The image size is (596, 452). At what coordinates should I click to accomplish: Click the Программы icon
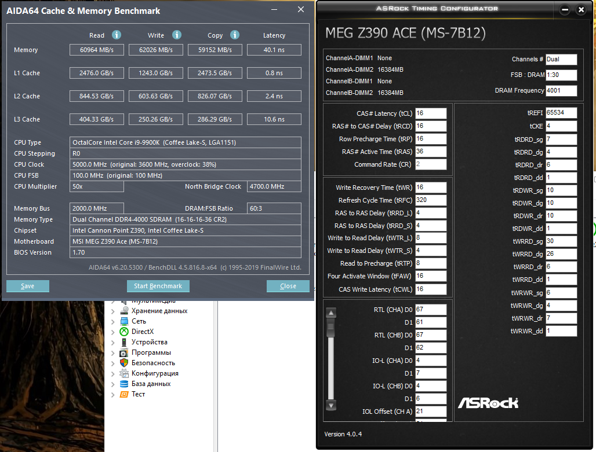(x=124, y=352)
